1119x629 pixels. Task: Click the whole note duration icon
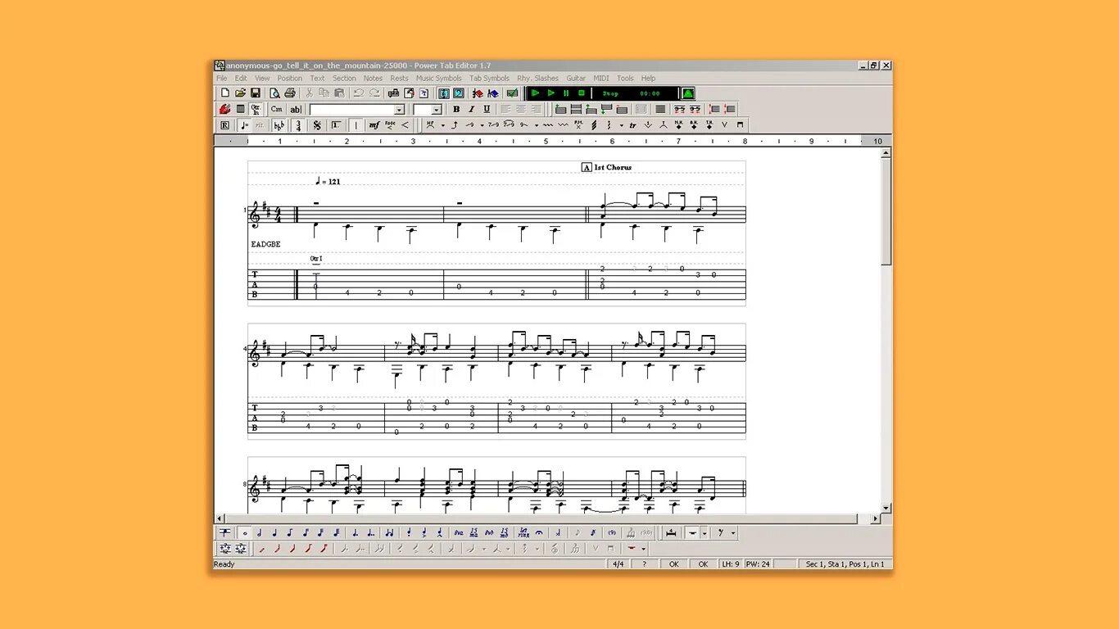tap(245, 532)
